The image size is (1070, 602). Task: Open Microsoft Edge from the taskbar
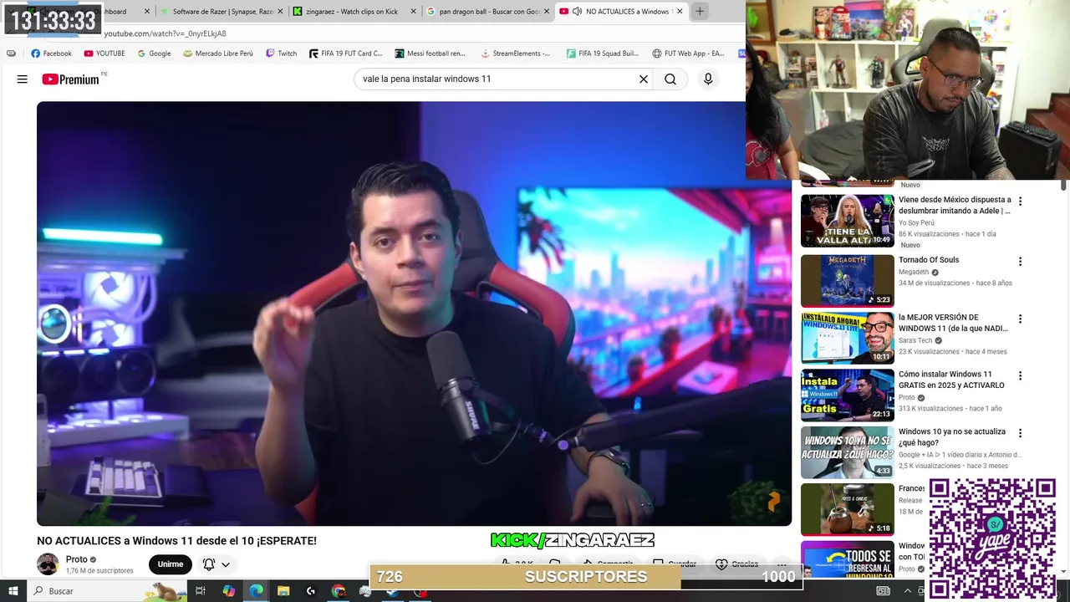coord(257,591)
